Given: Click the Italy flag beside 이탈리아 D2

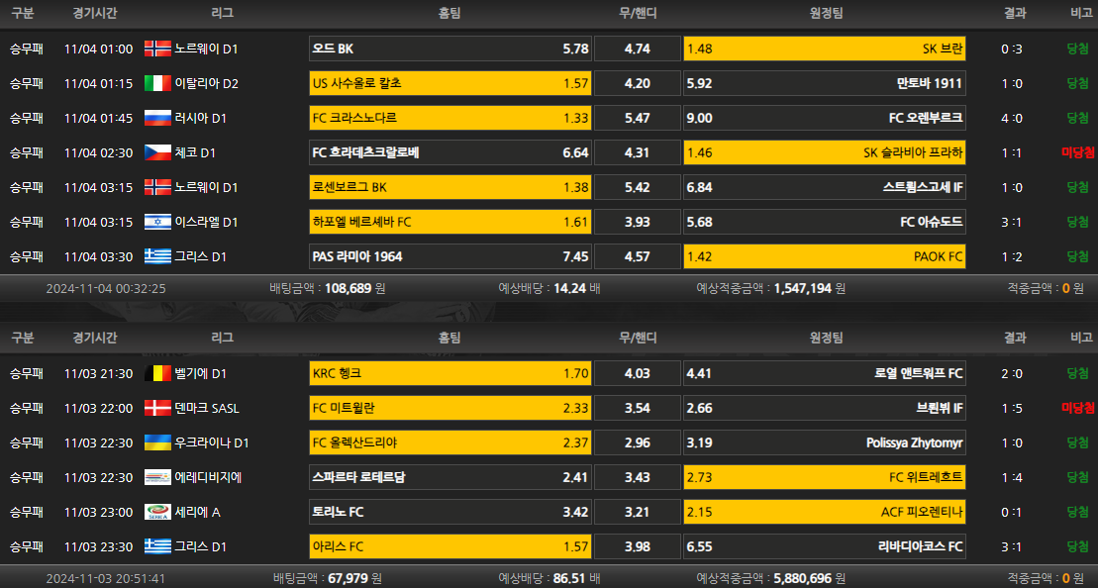Looking at the screenshot, I should 157,83.
